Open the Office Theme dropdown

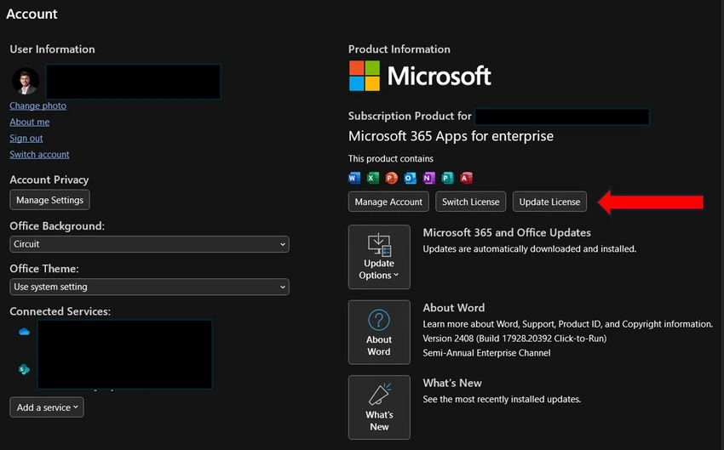click(x=149, y=287)
